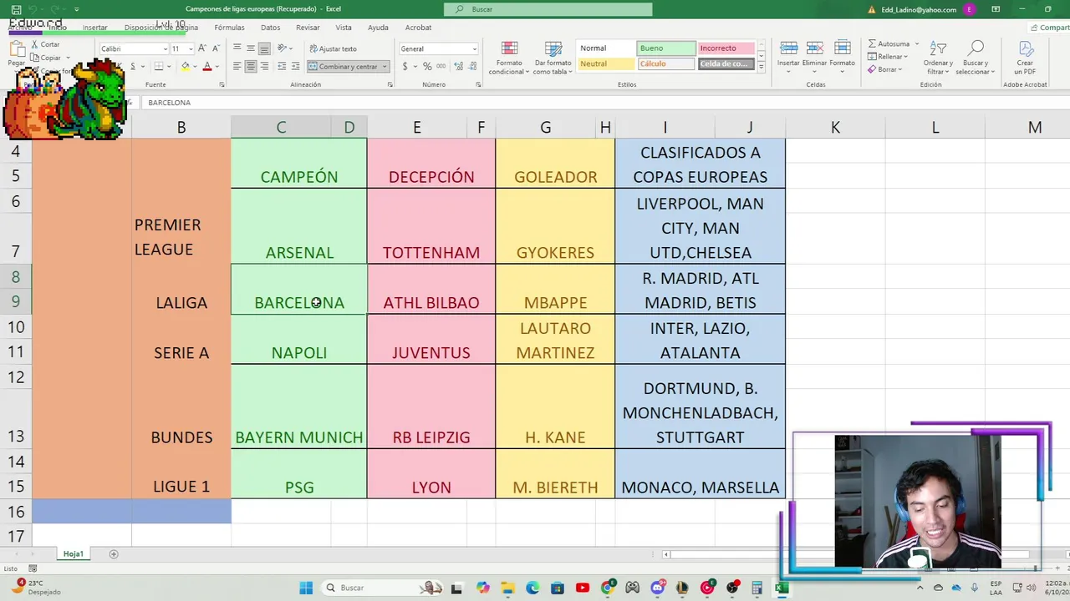This screenshot has width=1070, height=601.
Task: Open the Disposición de página tab
Action: pyautogui.click(x=161, y=28)
